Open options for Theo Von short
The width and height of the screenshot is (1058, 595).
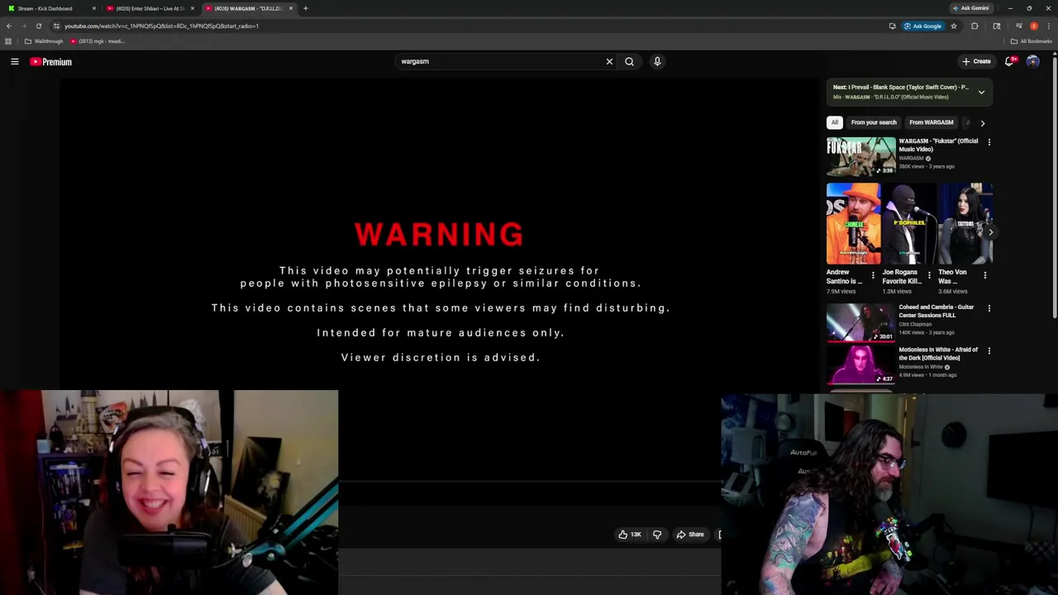(x=984, y=275)
